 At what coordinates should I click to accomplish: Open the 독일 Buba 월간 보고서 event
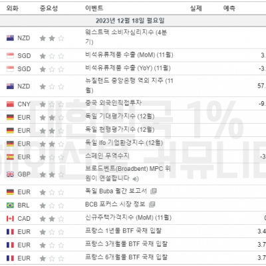tap(116, 191)
